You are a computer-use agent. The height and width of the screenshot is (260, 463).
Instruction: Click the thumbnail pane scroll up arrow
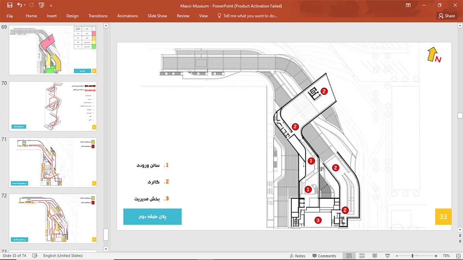[106, 26]
